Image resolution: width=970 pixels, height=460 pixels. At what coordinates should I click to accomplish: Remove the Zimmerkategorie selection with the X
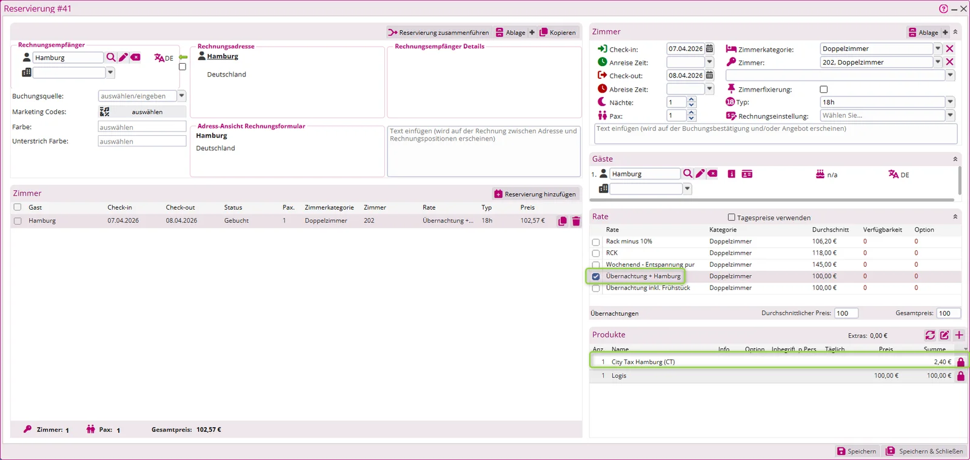click(x=949, y=48)
